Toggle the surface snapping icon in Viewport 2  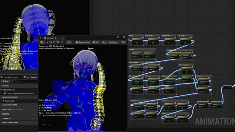[x=62, y=42]
